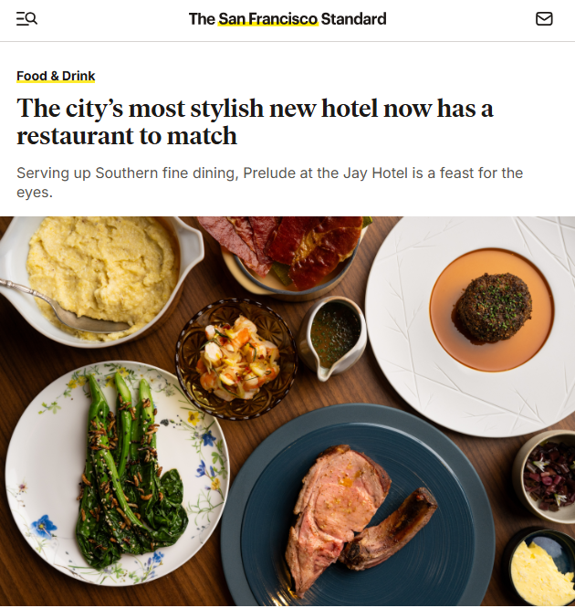
Task: Open the Food & Drink section link
Action: point(56,76)
